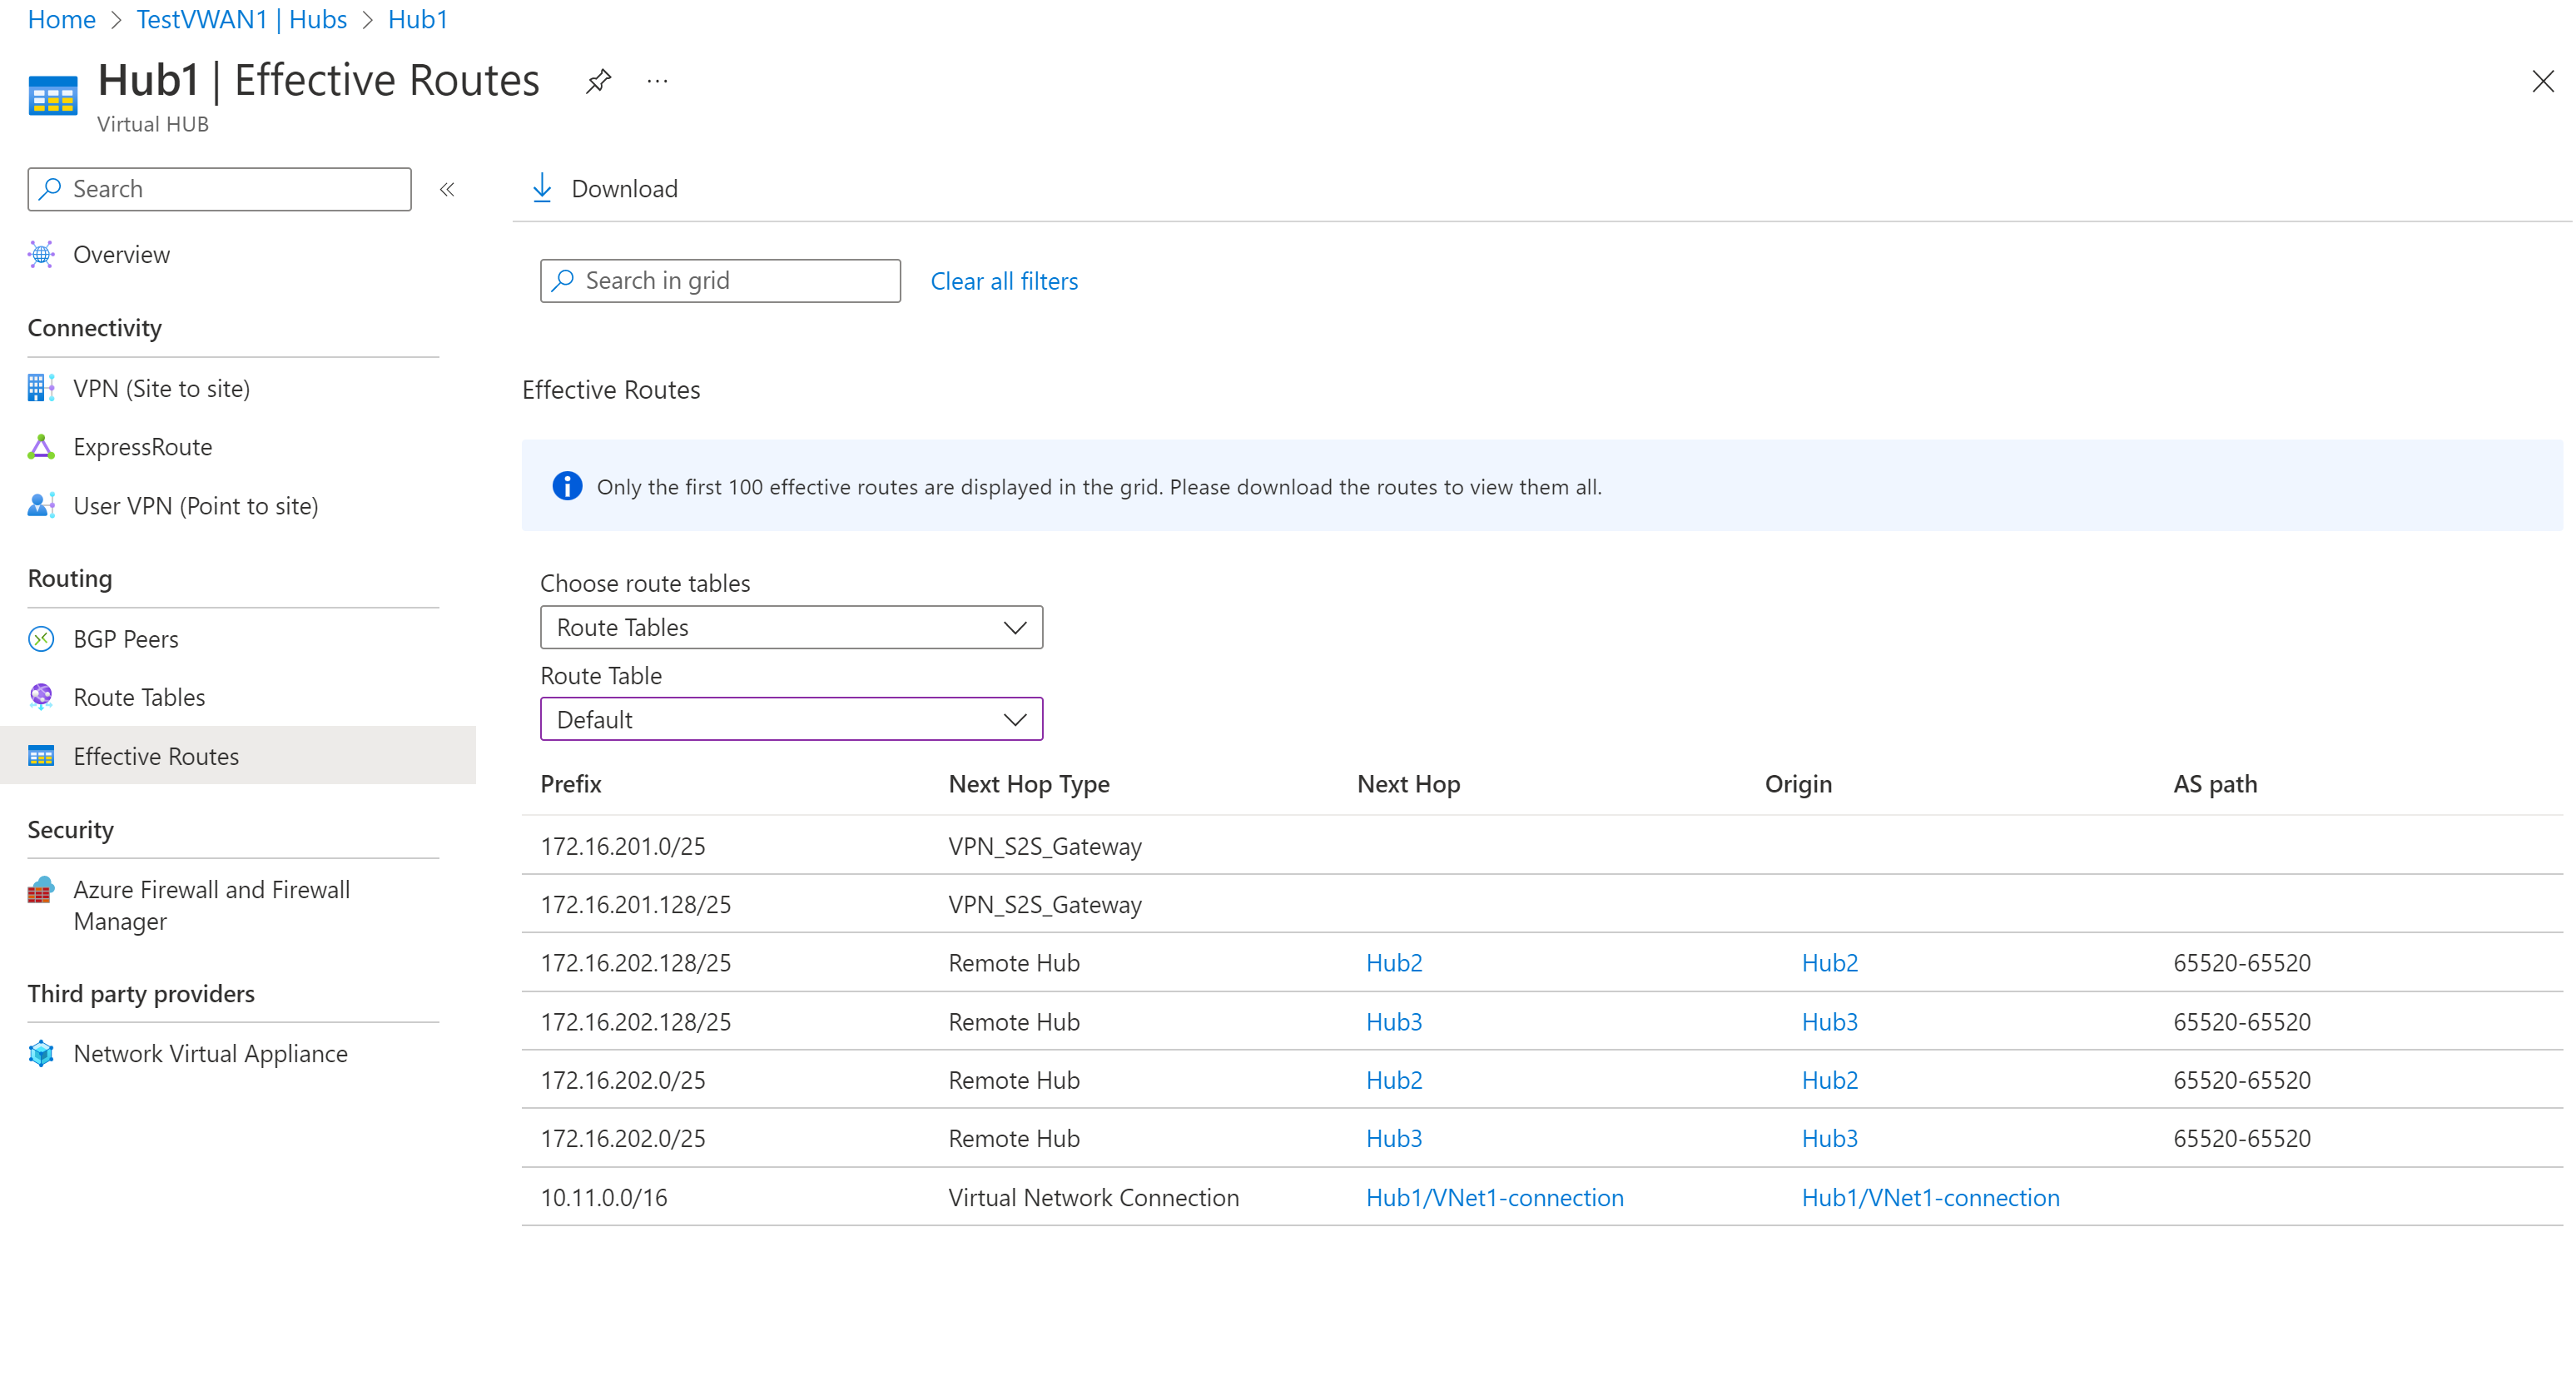
Task: Expand the Choose route tables dropdown
Action: [x=791, y=627]
